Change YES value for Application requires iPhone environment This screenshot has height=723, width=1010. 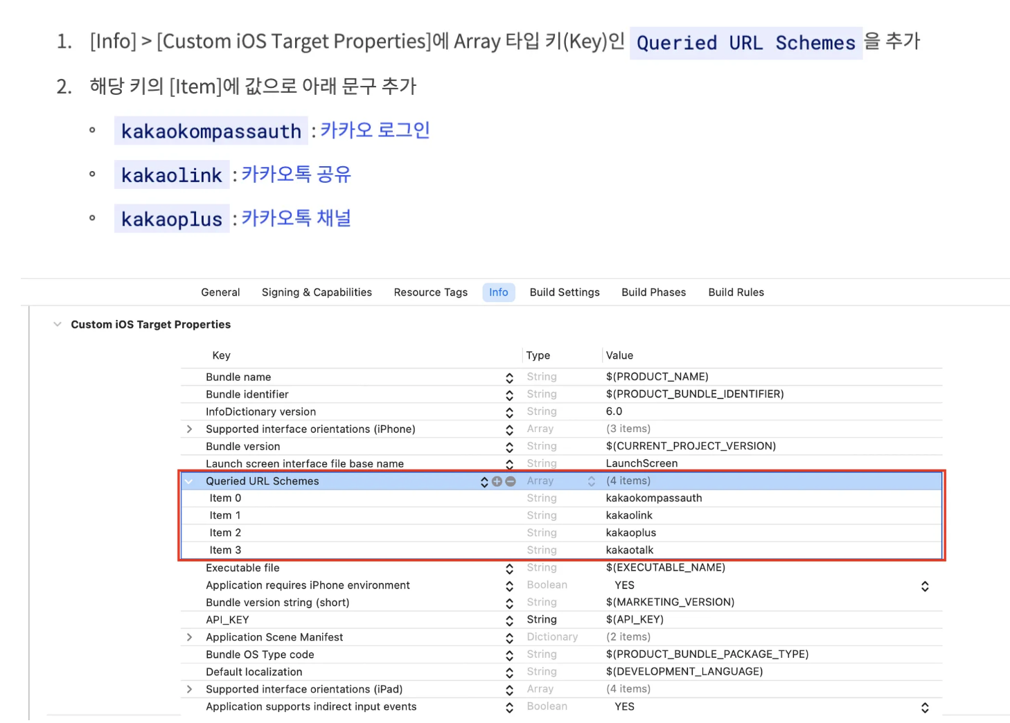[925, 586]
